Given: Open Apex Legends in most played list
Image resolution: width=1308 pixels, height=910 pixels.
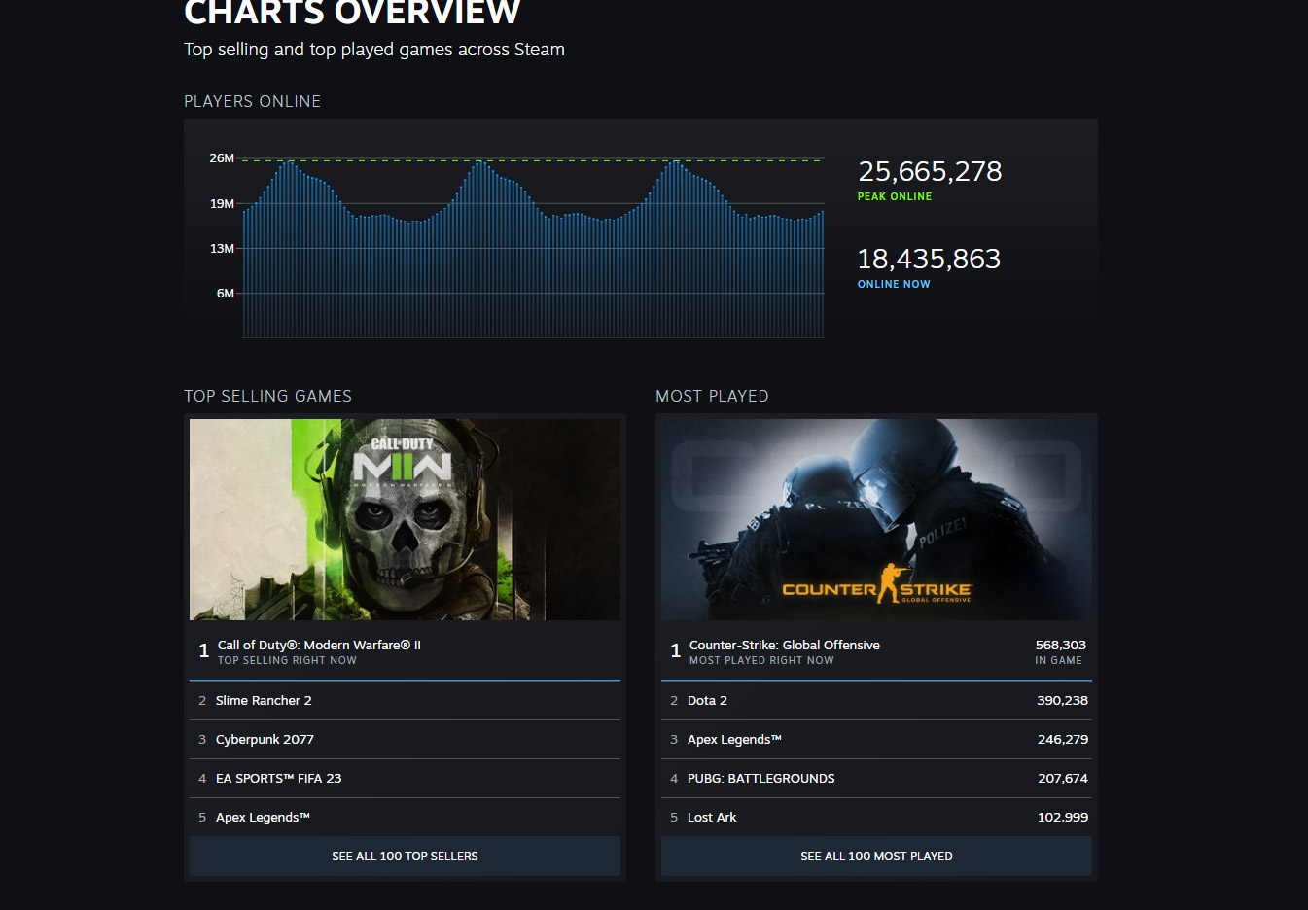Looking at the screenshot, I should pos(734,740).
